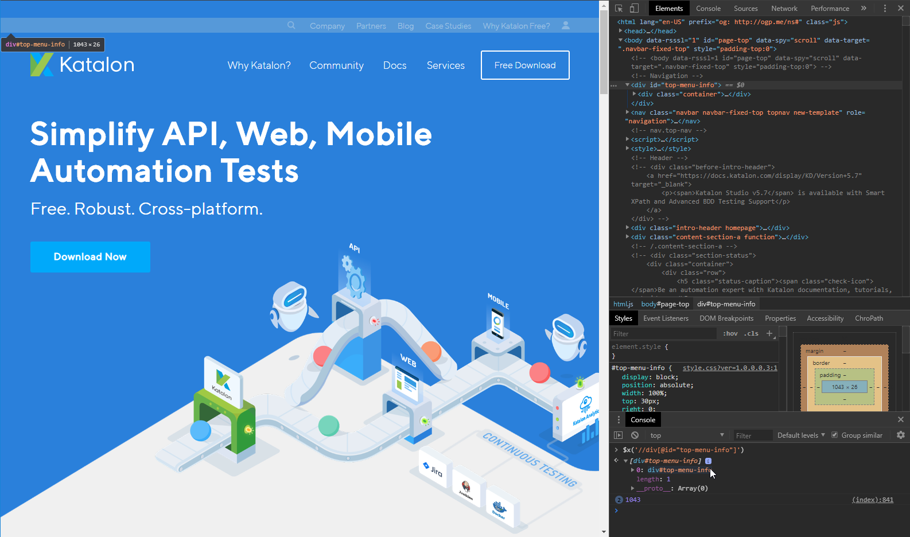Expand the nav navbar node

[x=627, y=112]
